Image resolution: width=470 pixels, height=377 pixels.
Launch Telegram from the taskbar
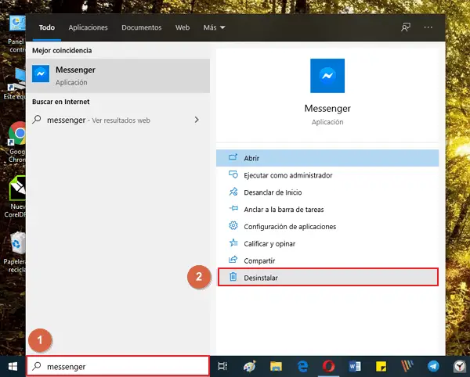[x=433, y=366]
